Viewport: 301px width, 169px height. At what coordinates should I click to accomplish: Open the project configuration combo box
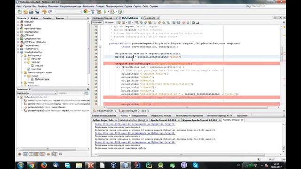tap(69, 12)
